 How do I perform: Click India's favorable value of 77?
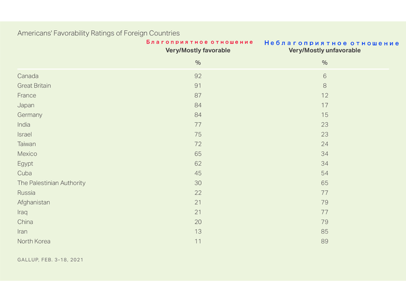[198, 124]
